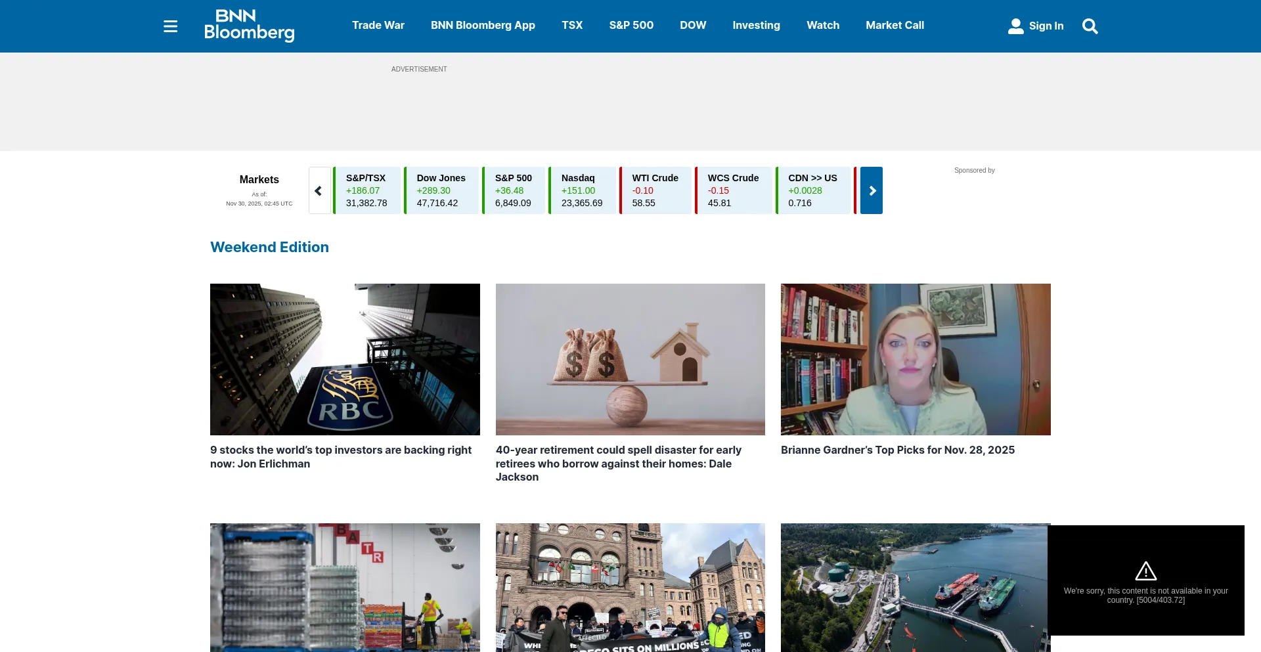1261x652 pixels.
Task: Advance markets ticker with right arrow
Action: click(872, 190)
